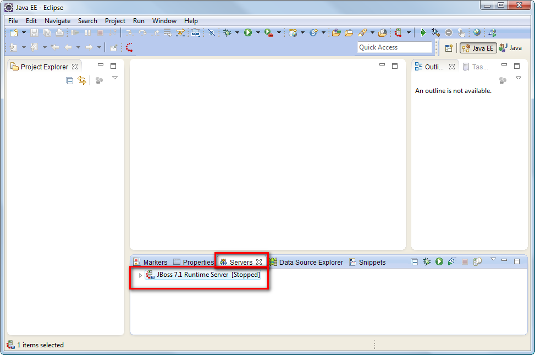Select the JBoss 7.1 Runtime Server entry

[x=203, y=275]
